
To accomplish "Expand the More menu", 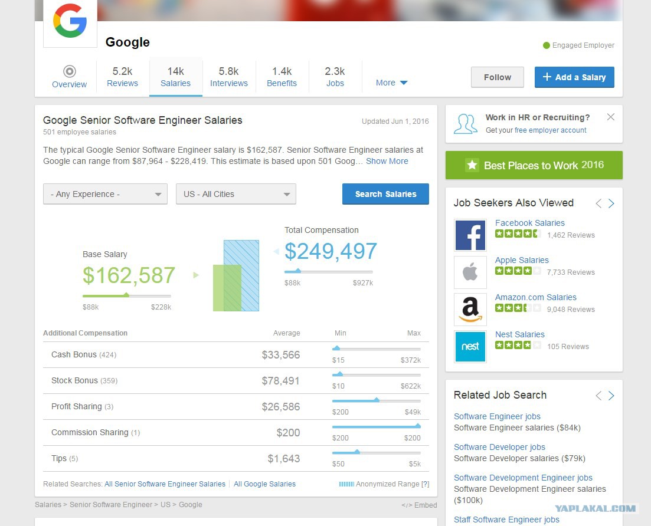I will click(x=391, y=83).
